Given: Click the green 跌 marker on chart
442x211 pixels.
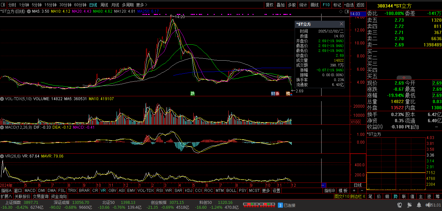Looking at the screenshot, I should [193, 93].
